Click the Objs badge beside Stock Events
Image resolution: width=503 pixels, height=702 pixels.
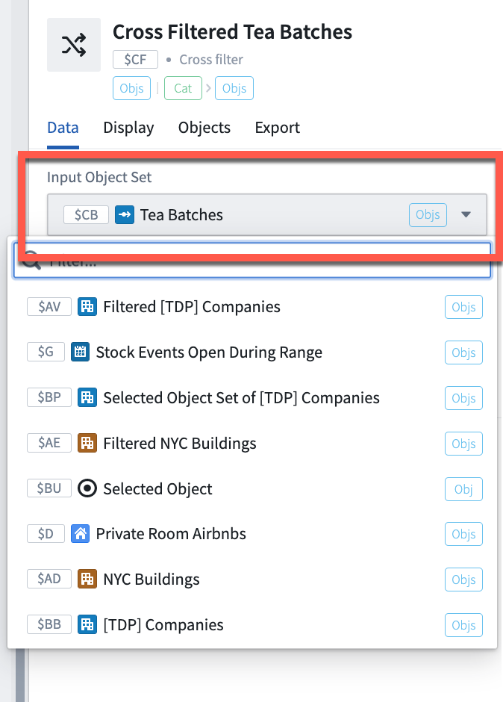tap(463, 352)
